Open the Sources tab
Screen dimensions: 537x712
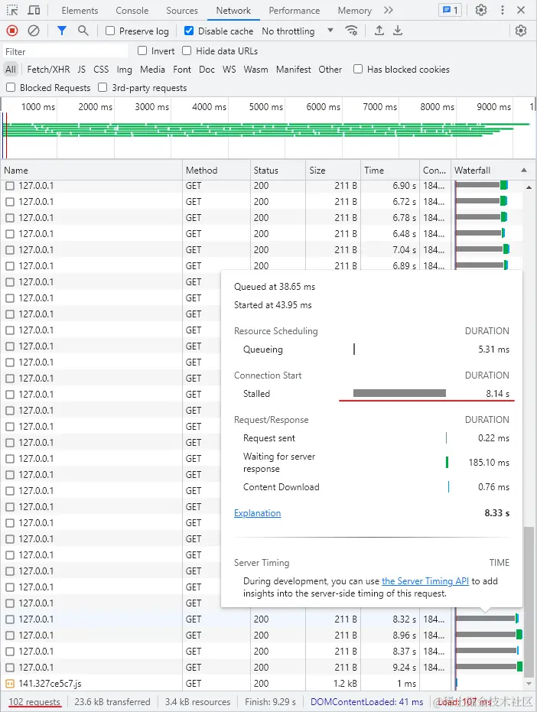[182, 11]
